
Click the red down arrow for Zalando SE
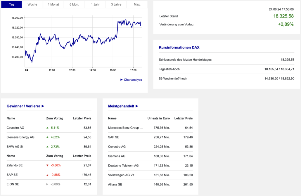pyautogui.click(x=47, y=165)
